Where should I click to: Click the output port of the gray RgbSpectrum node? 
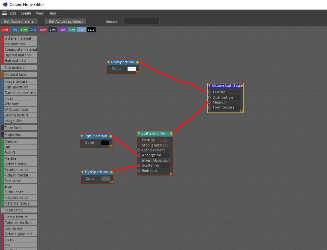click(111, 172)
